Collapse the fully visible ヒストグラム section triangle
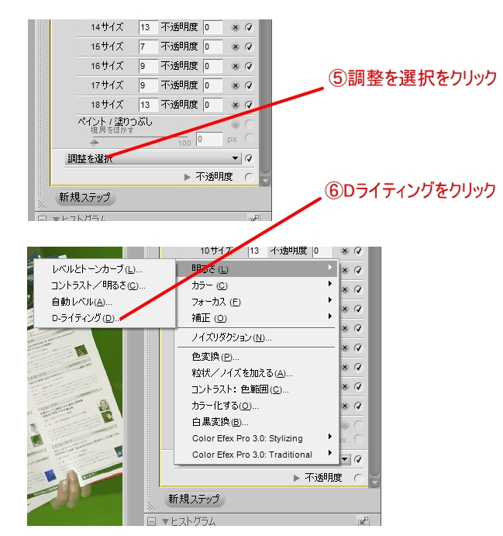Viewport: 503px width, 536px height. (165, 521)
